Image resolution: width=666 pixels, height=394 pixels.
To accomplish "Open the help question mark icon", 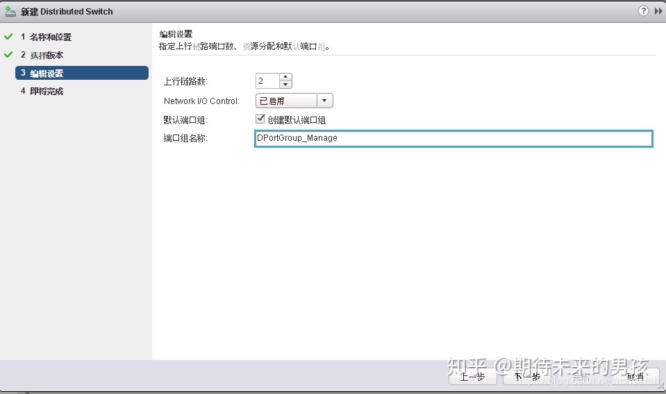I will click(644, 11).
